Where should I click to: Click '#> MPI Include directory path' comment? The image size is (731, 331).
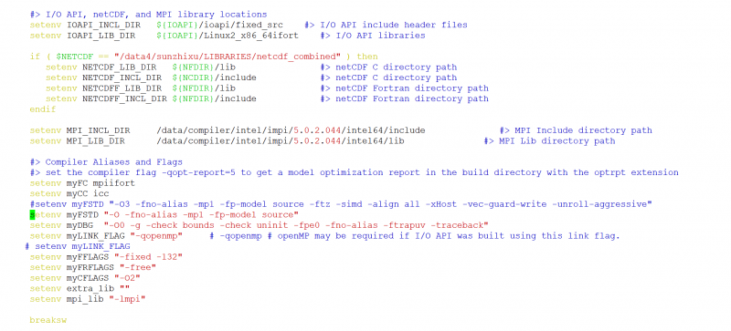pyautogui.click(x=576, y=130)
